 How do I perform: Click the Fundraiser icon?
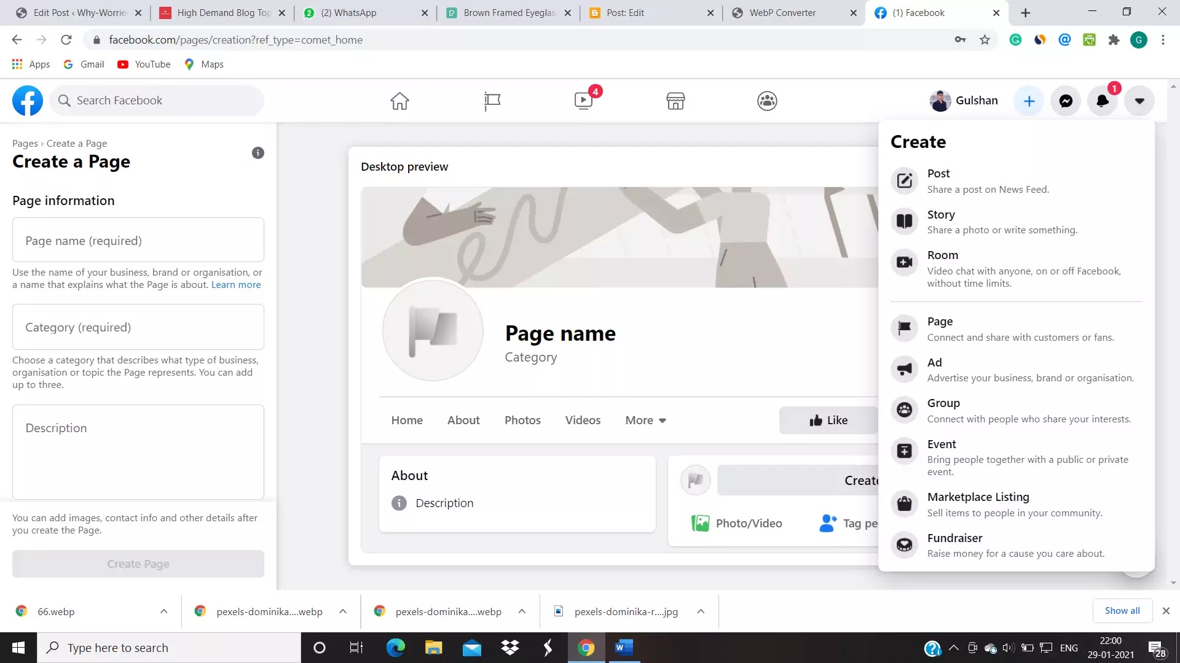(x=905, y=545)
